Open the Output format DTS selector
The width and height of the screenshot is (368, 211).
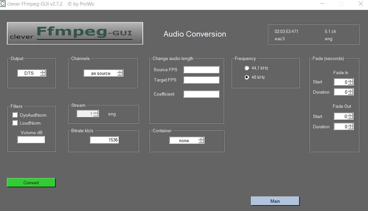click(x=32, y=73)
